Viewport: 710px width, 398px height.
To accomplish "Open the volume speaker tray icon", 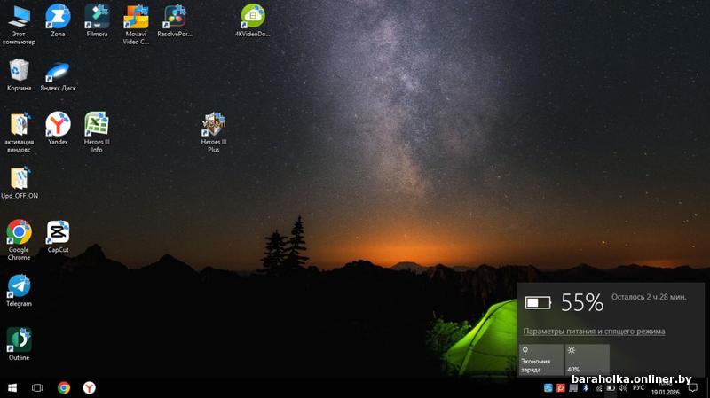I will pyautogui.click(x=623, y=387).
